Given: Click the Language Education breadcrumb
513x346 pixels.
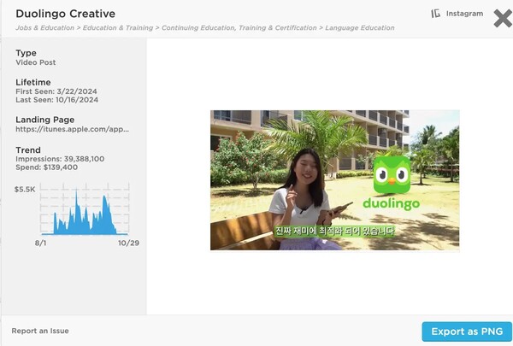Looking at the screenshot, I should (x=360, y=28).
